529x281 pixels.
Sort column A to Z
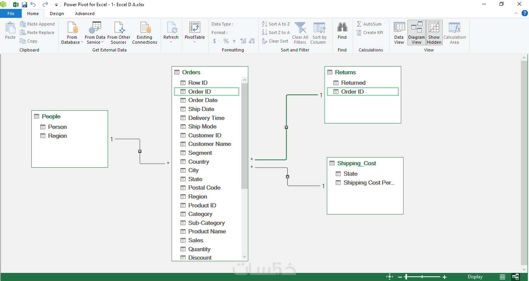[276, 24]
